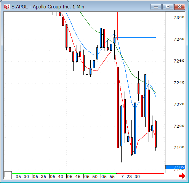The image size is (189, 183).
Task: Click the 7240 price axis label
Action: [179, 83]
